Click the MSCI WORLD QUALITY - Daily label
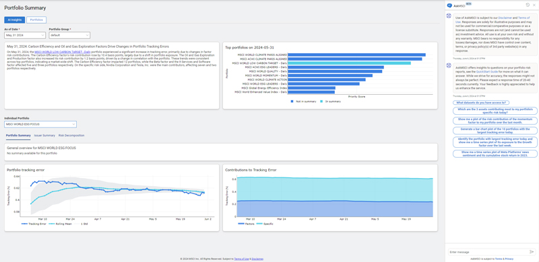Screen dimensions: 539x262 click(267, 71)
